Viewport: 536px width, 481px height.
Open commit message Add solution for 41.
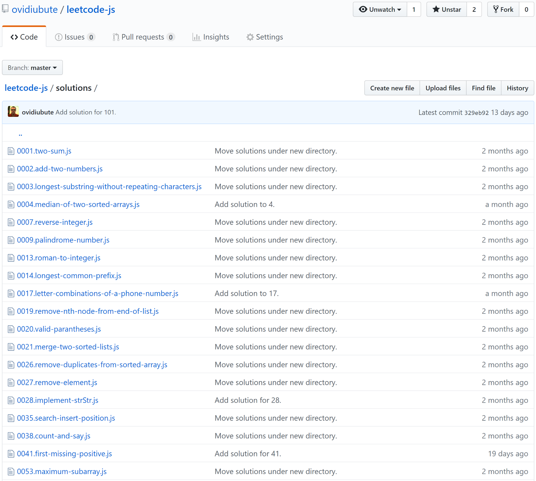(248, 454)
